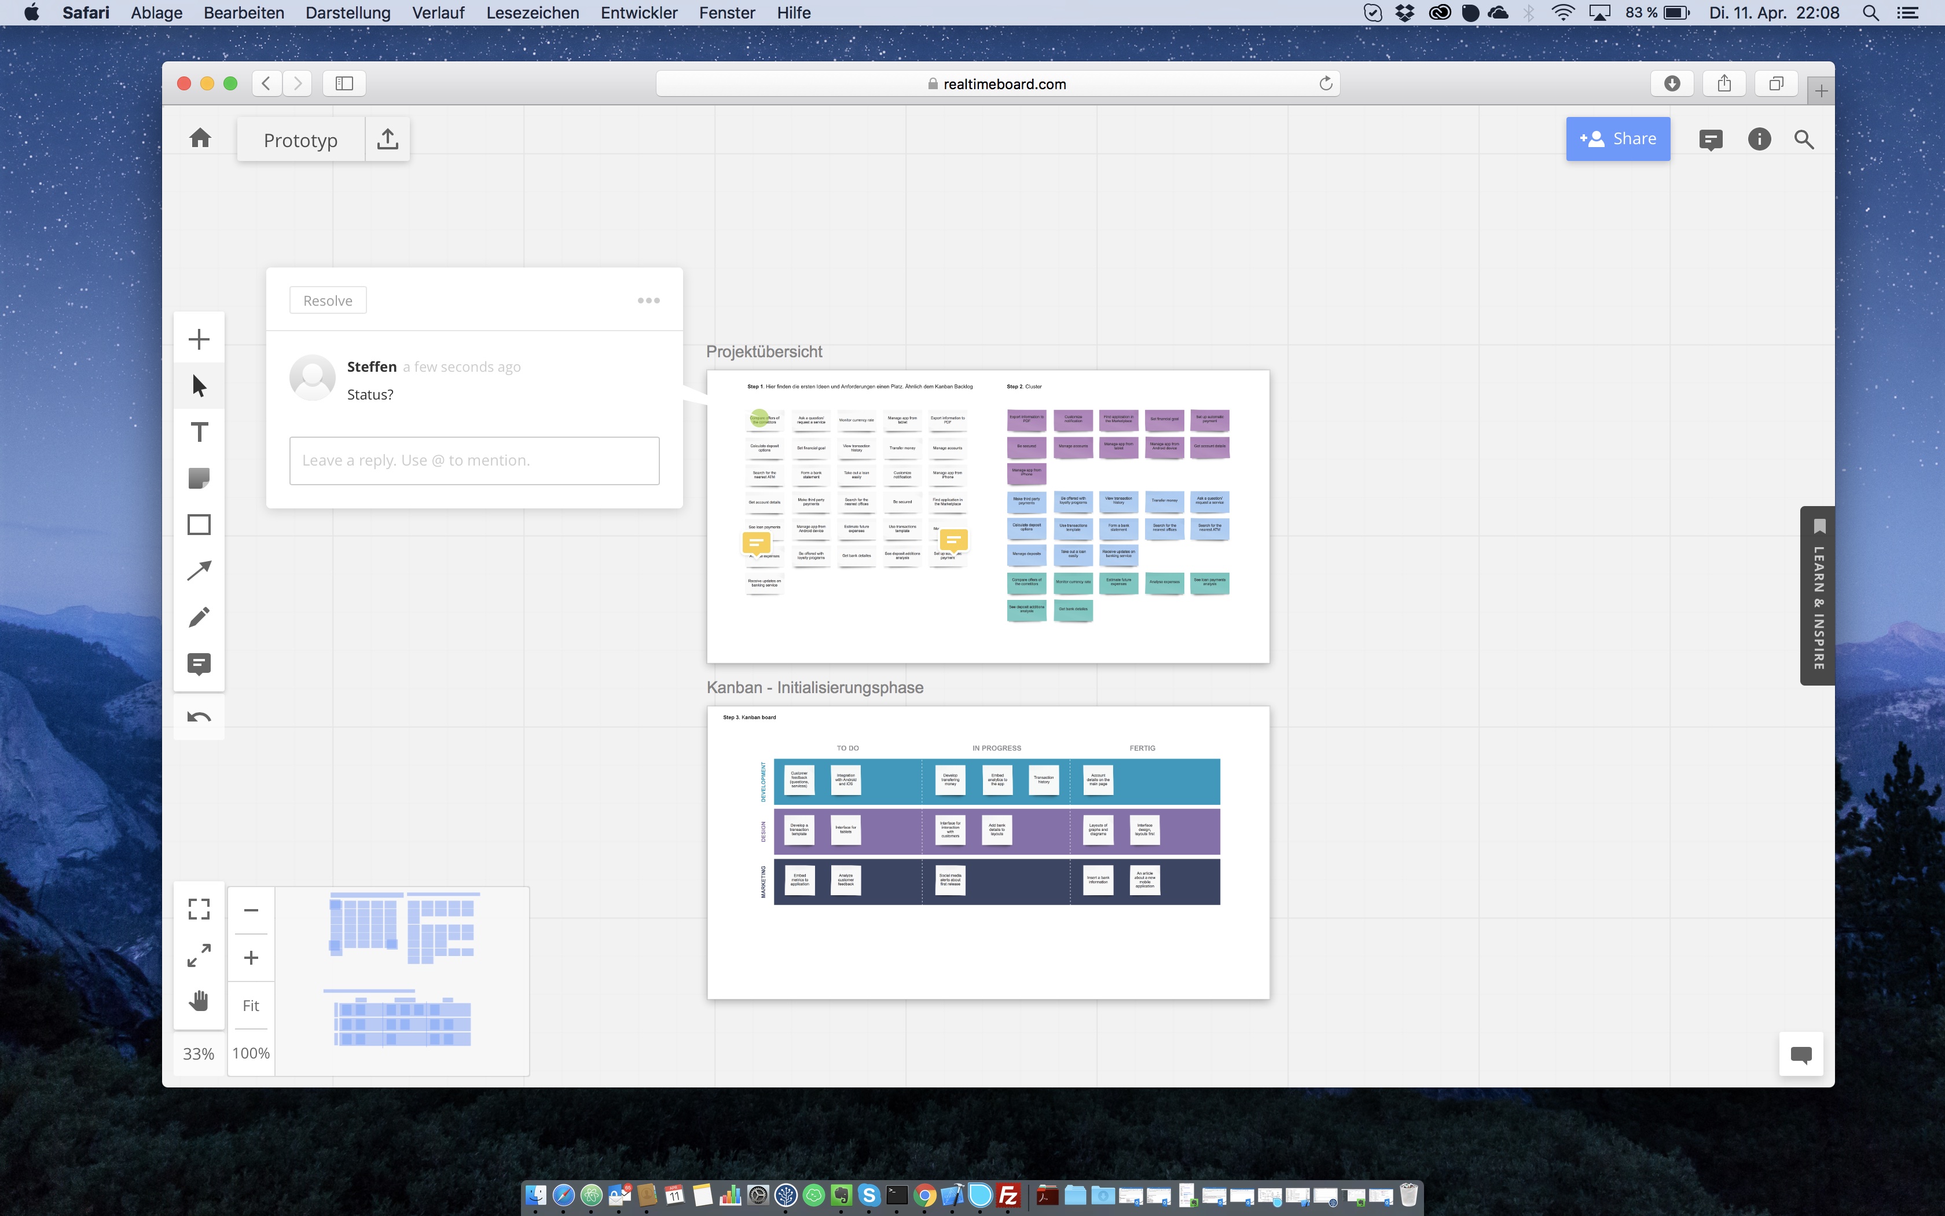Activate the Hand pan tool
The image size is (1945, 1216).
tap(199, 1001)
